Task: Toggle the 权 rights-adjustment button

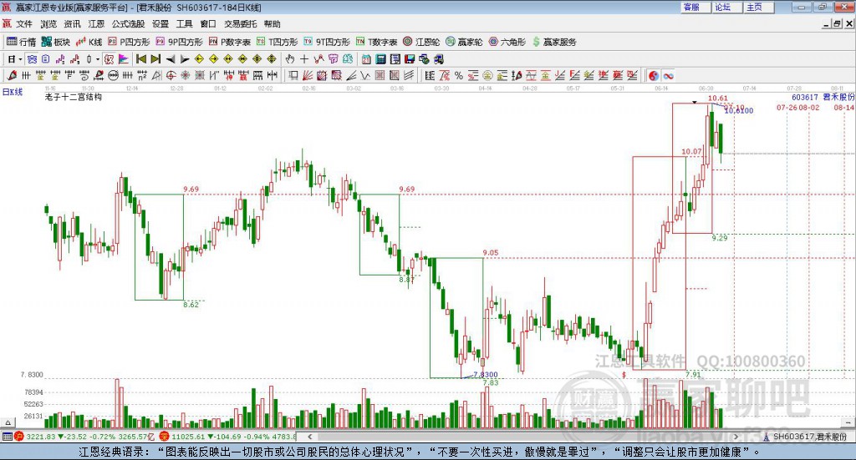Action: click(x=109, y=59)
